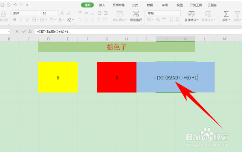Click the 自动换行 wrap text button

[x=136, y=16]
